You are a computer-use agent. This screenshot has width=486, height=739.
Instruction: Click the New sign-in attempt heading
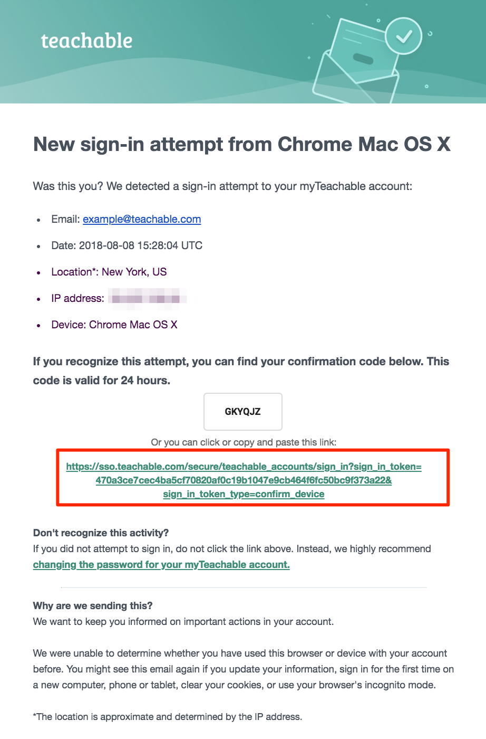(x=242, y=144)
